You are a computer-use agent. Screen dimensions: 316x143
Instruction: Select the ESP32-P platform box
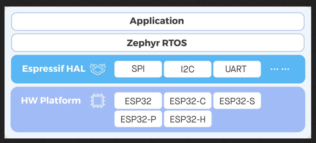(x=138, y=119)
